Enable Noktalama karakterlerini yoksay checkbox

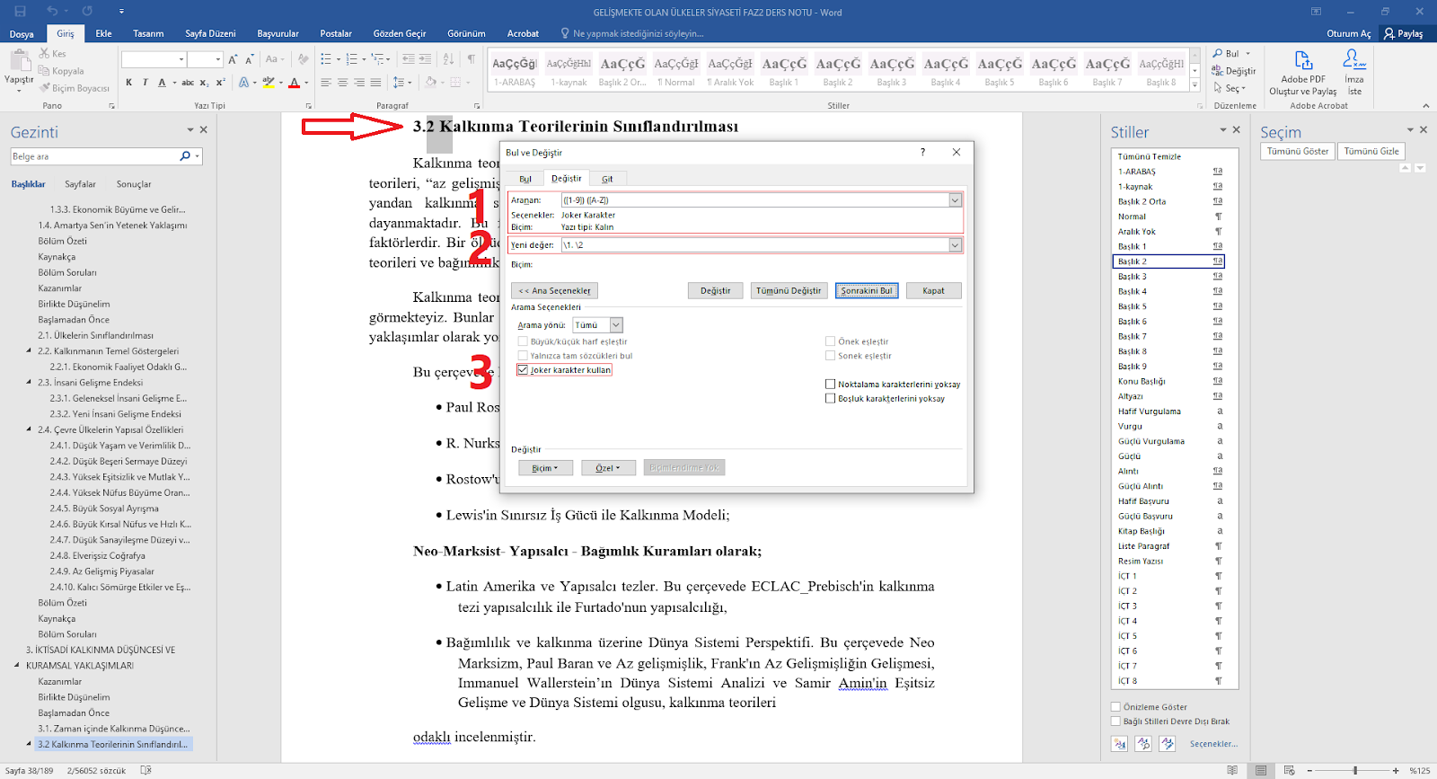[x=831, y=385]
